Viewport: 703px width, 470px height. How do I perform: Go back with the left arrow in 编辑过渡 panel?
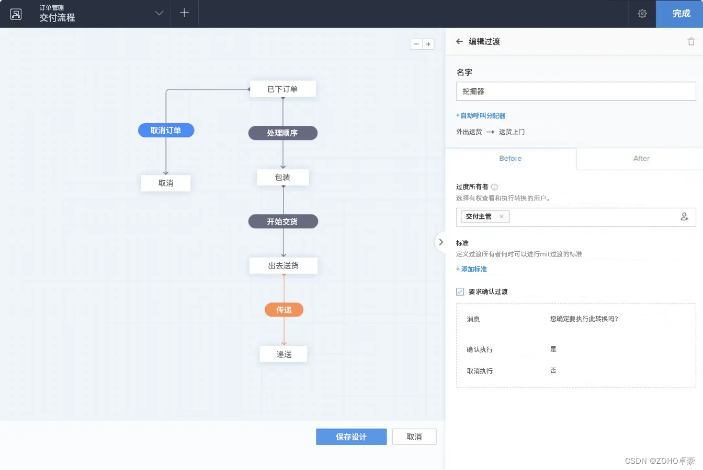pos(460,41)
